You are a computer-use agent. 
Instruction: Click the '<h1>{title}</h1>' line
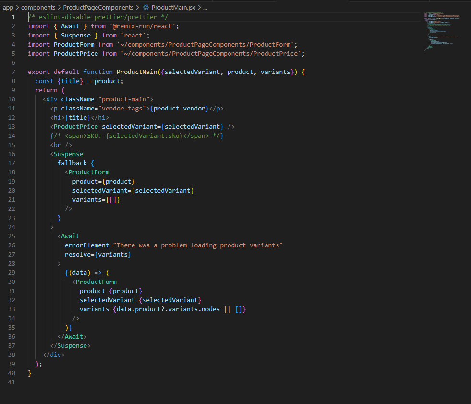click(x=80, y=118)
